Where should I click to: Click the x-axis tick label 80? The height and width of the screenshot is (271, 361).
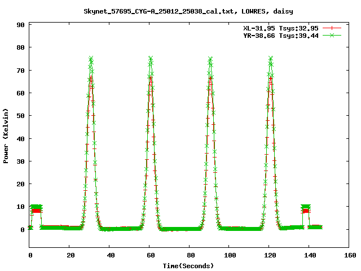pos(191,255)
